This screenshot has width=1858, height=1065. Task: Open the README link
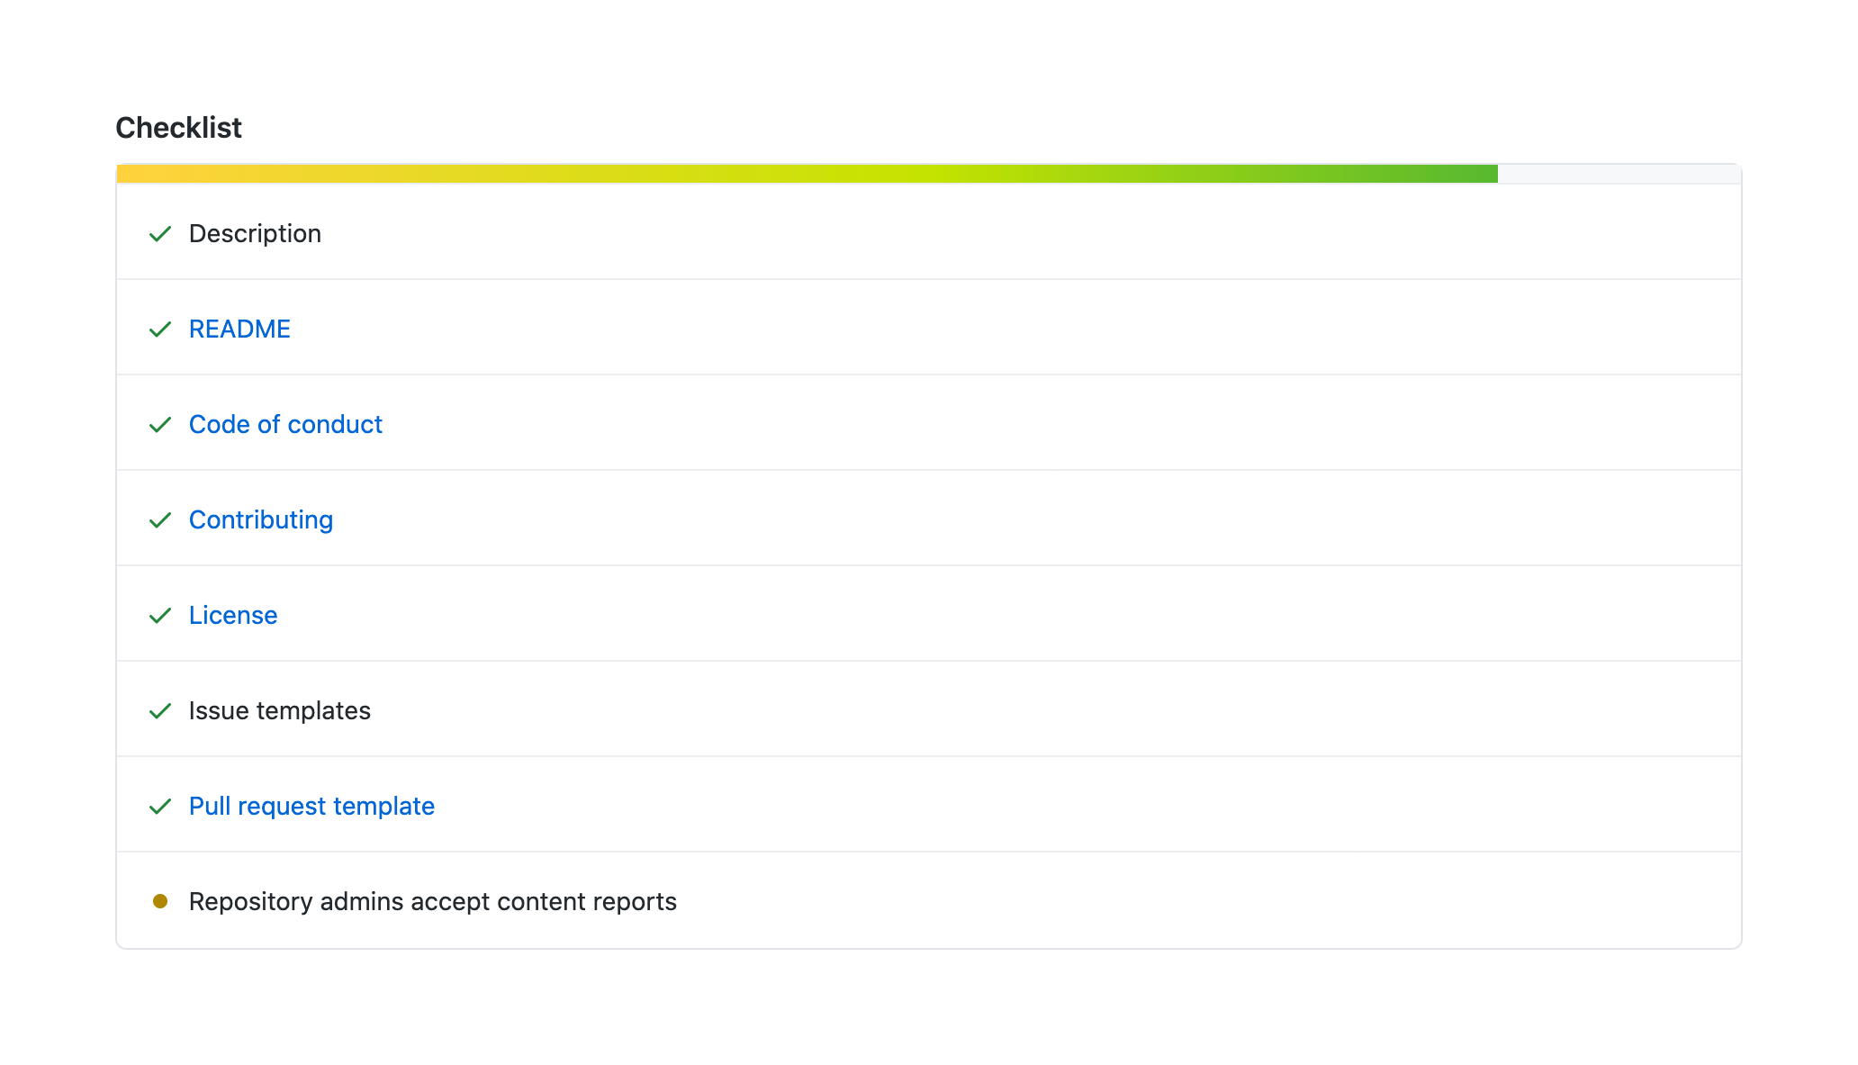[239, 329]
